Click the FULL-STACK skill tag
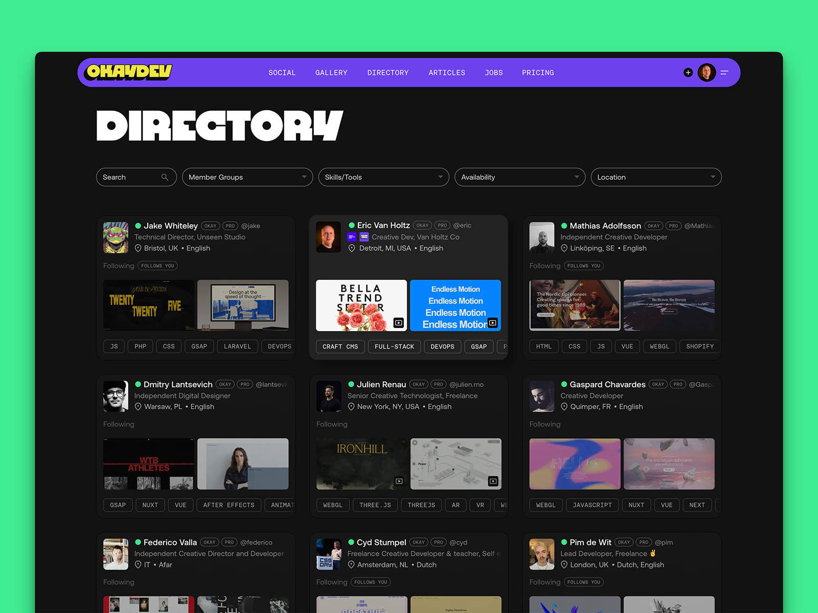 395,346
